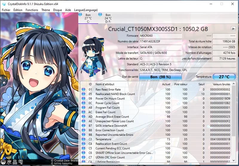Open the Thème menu
Screen dimensions: 239x166
click(x=46, y=10)
